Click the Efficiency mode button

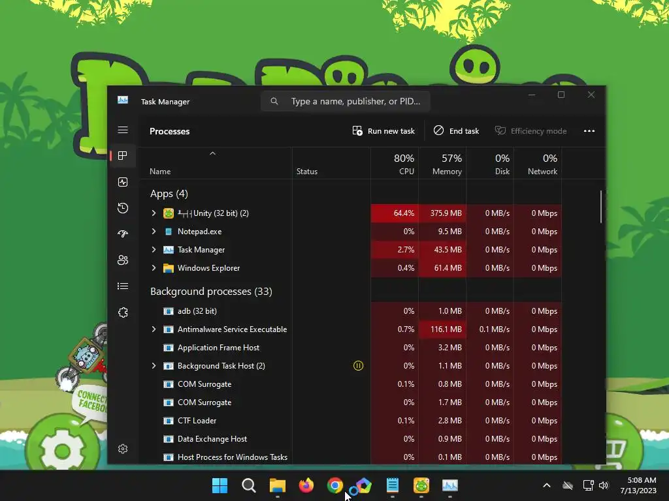point(530,130)
